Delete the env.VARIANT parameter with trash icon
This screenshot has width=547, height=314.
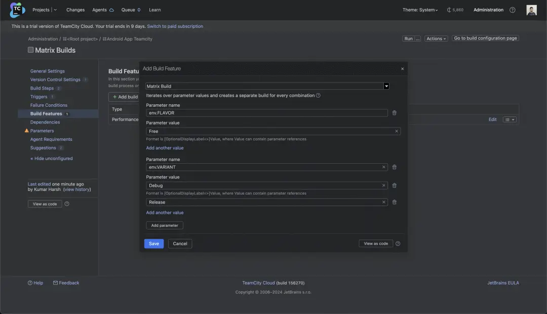395,167
